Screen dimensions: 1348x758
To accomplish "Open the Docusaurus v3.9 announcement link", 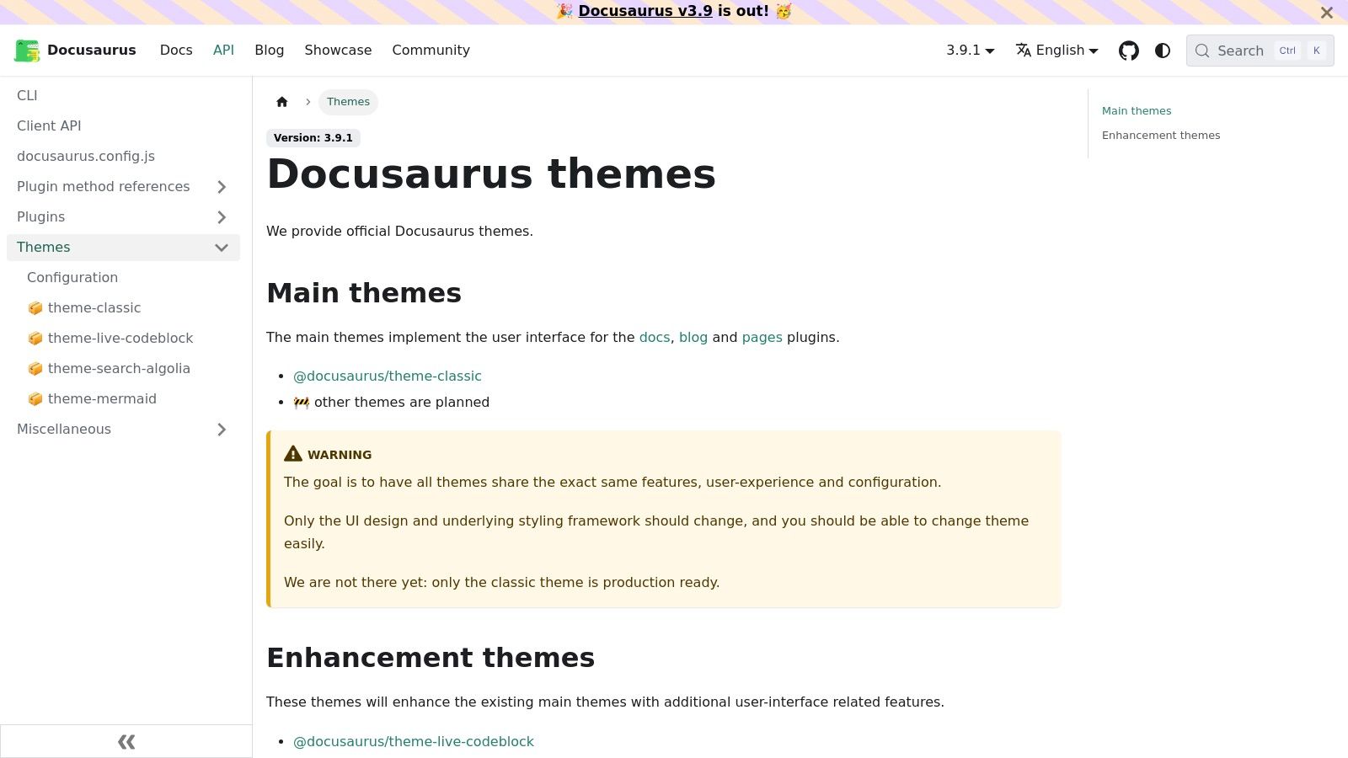I will click(x=645, y=11).
